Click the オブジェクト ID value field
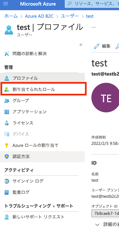119x229 pixels. [105, 213]
